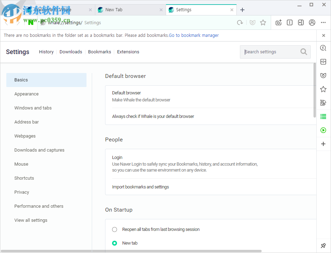Open a new tab with plus button
Viewport: 331px width, 253px height.
(242, 10)
